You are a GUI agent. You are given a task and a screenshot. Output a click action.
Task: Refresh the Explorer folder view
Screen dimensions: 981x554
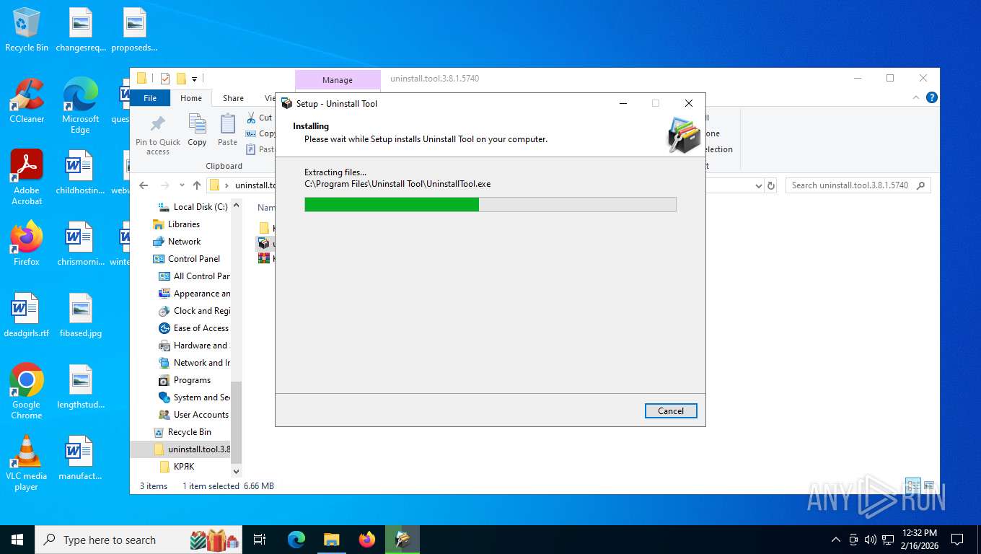(x=771, y=185)
